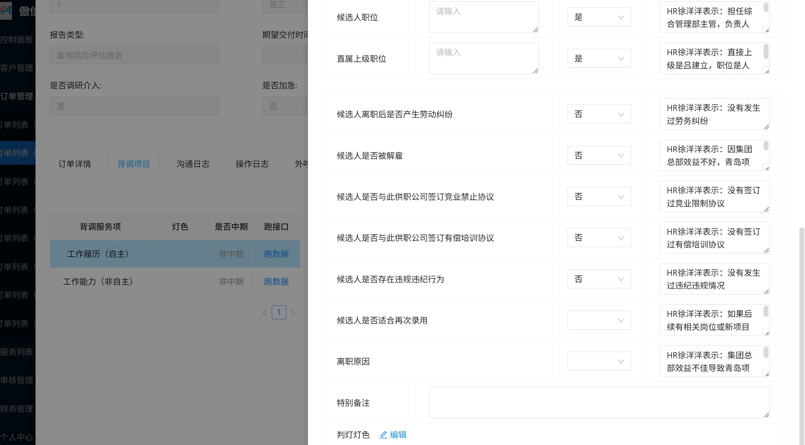Viewport: 805px width, 445px height.
Task: Click remark field 没有签订过有偿培训协议
Action: 715,238
